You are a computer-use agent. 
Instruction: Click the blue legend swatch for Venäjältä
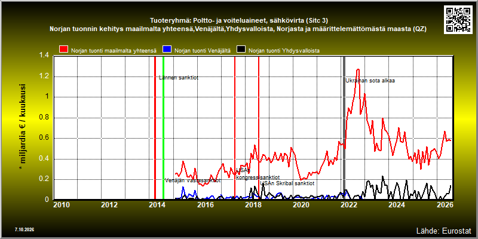[167, 50]
